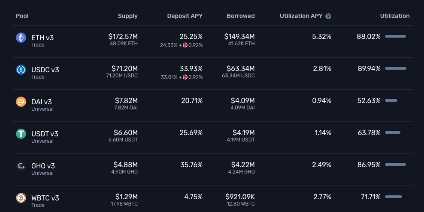The width and height of the screenshot is (424, 212).
Task: Sort by the Deposit APY column header
Action: (185, 16)
